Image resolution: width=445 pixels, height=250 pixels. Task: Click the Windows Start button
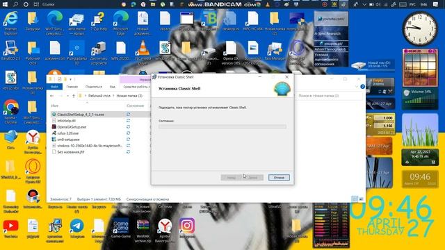click(x=5, y=4)
